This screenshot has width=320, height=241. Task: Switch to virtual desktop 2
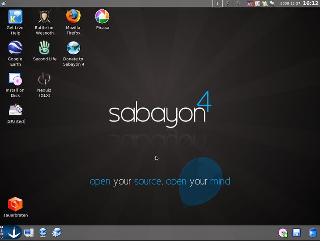(x=228, y=4)
